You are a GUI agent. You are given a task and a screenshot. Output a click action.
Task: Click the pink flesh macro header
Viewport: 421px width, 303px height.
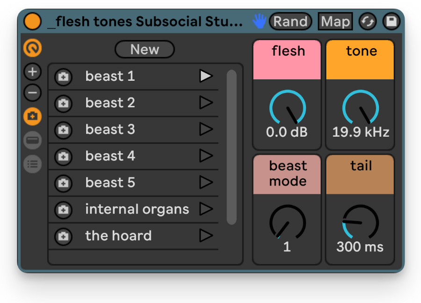tap(287, 60)
